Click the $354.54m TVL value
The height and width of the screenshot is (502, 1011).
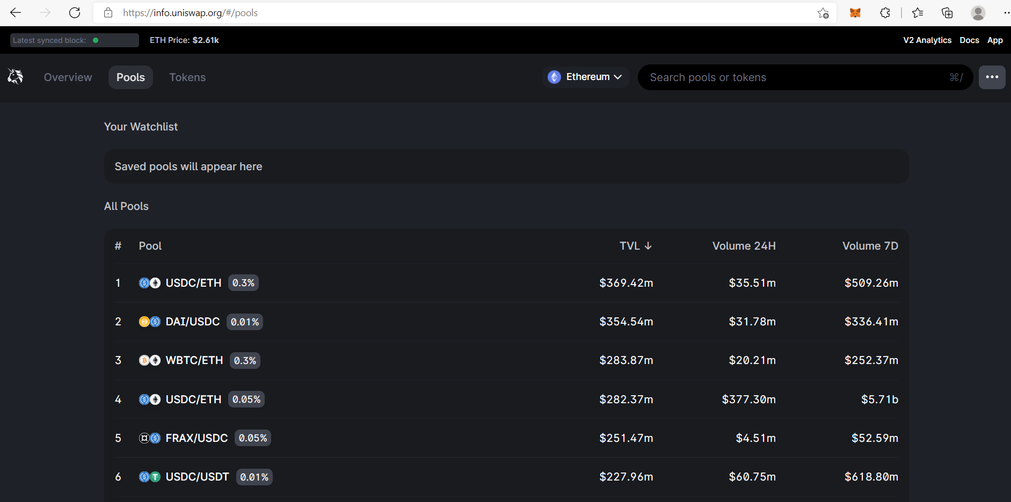click(x=626, y=322)
